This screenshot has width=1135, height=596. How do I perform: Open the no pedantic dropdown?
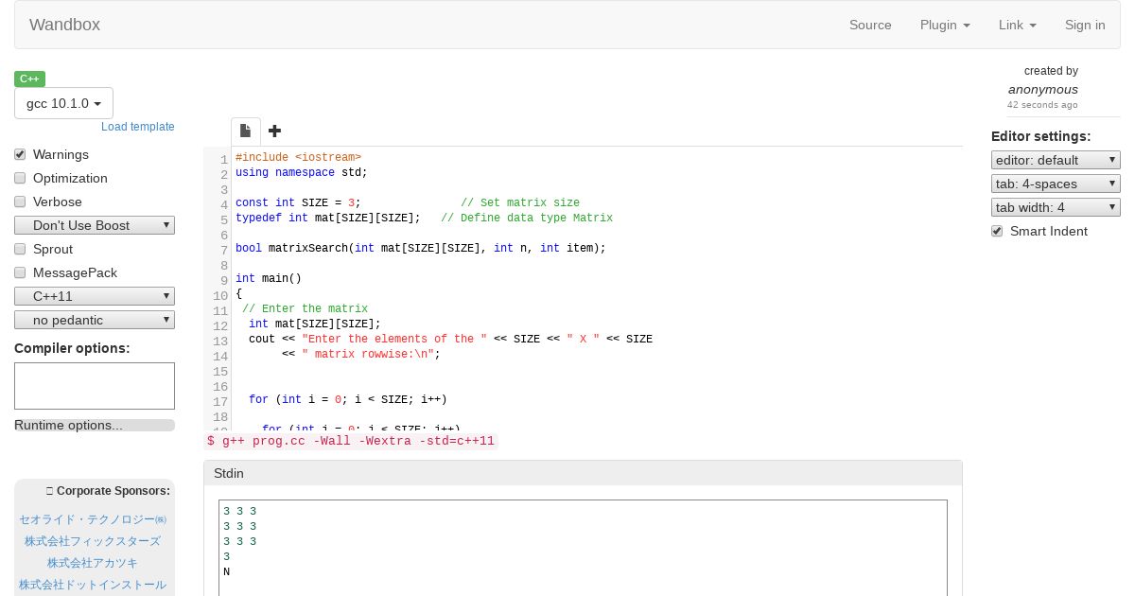coord(95,320)
